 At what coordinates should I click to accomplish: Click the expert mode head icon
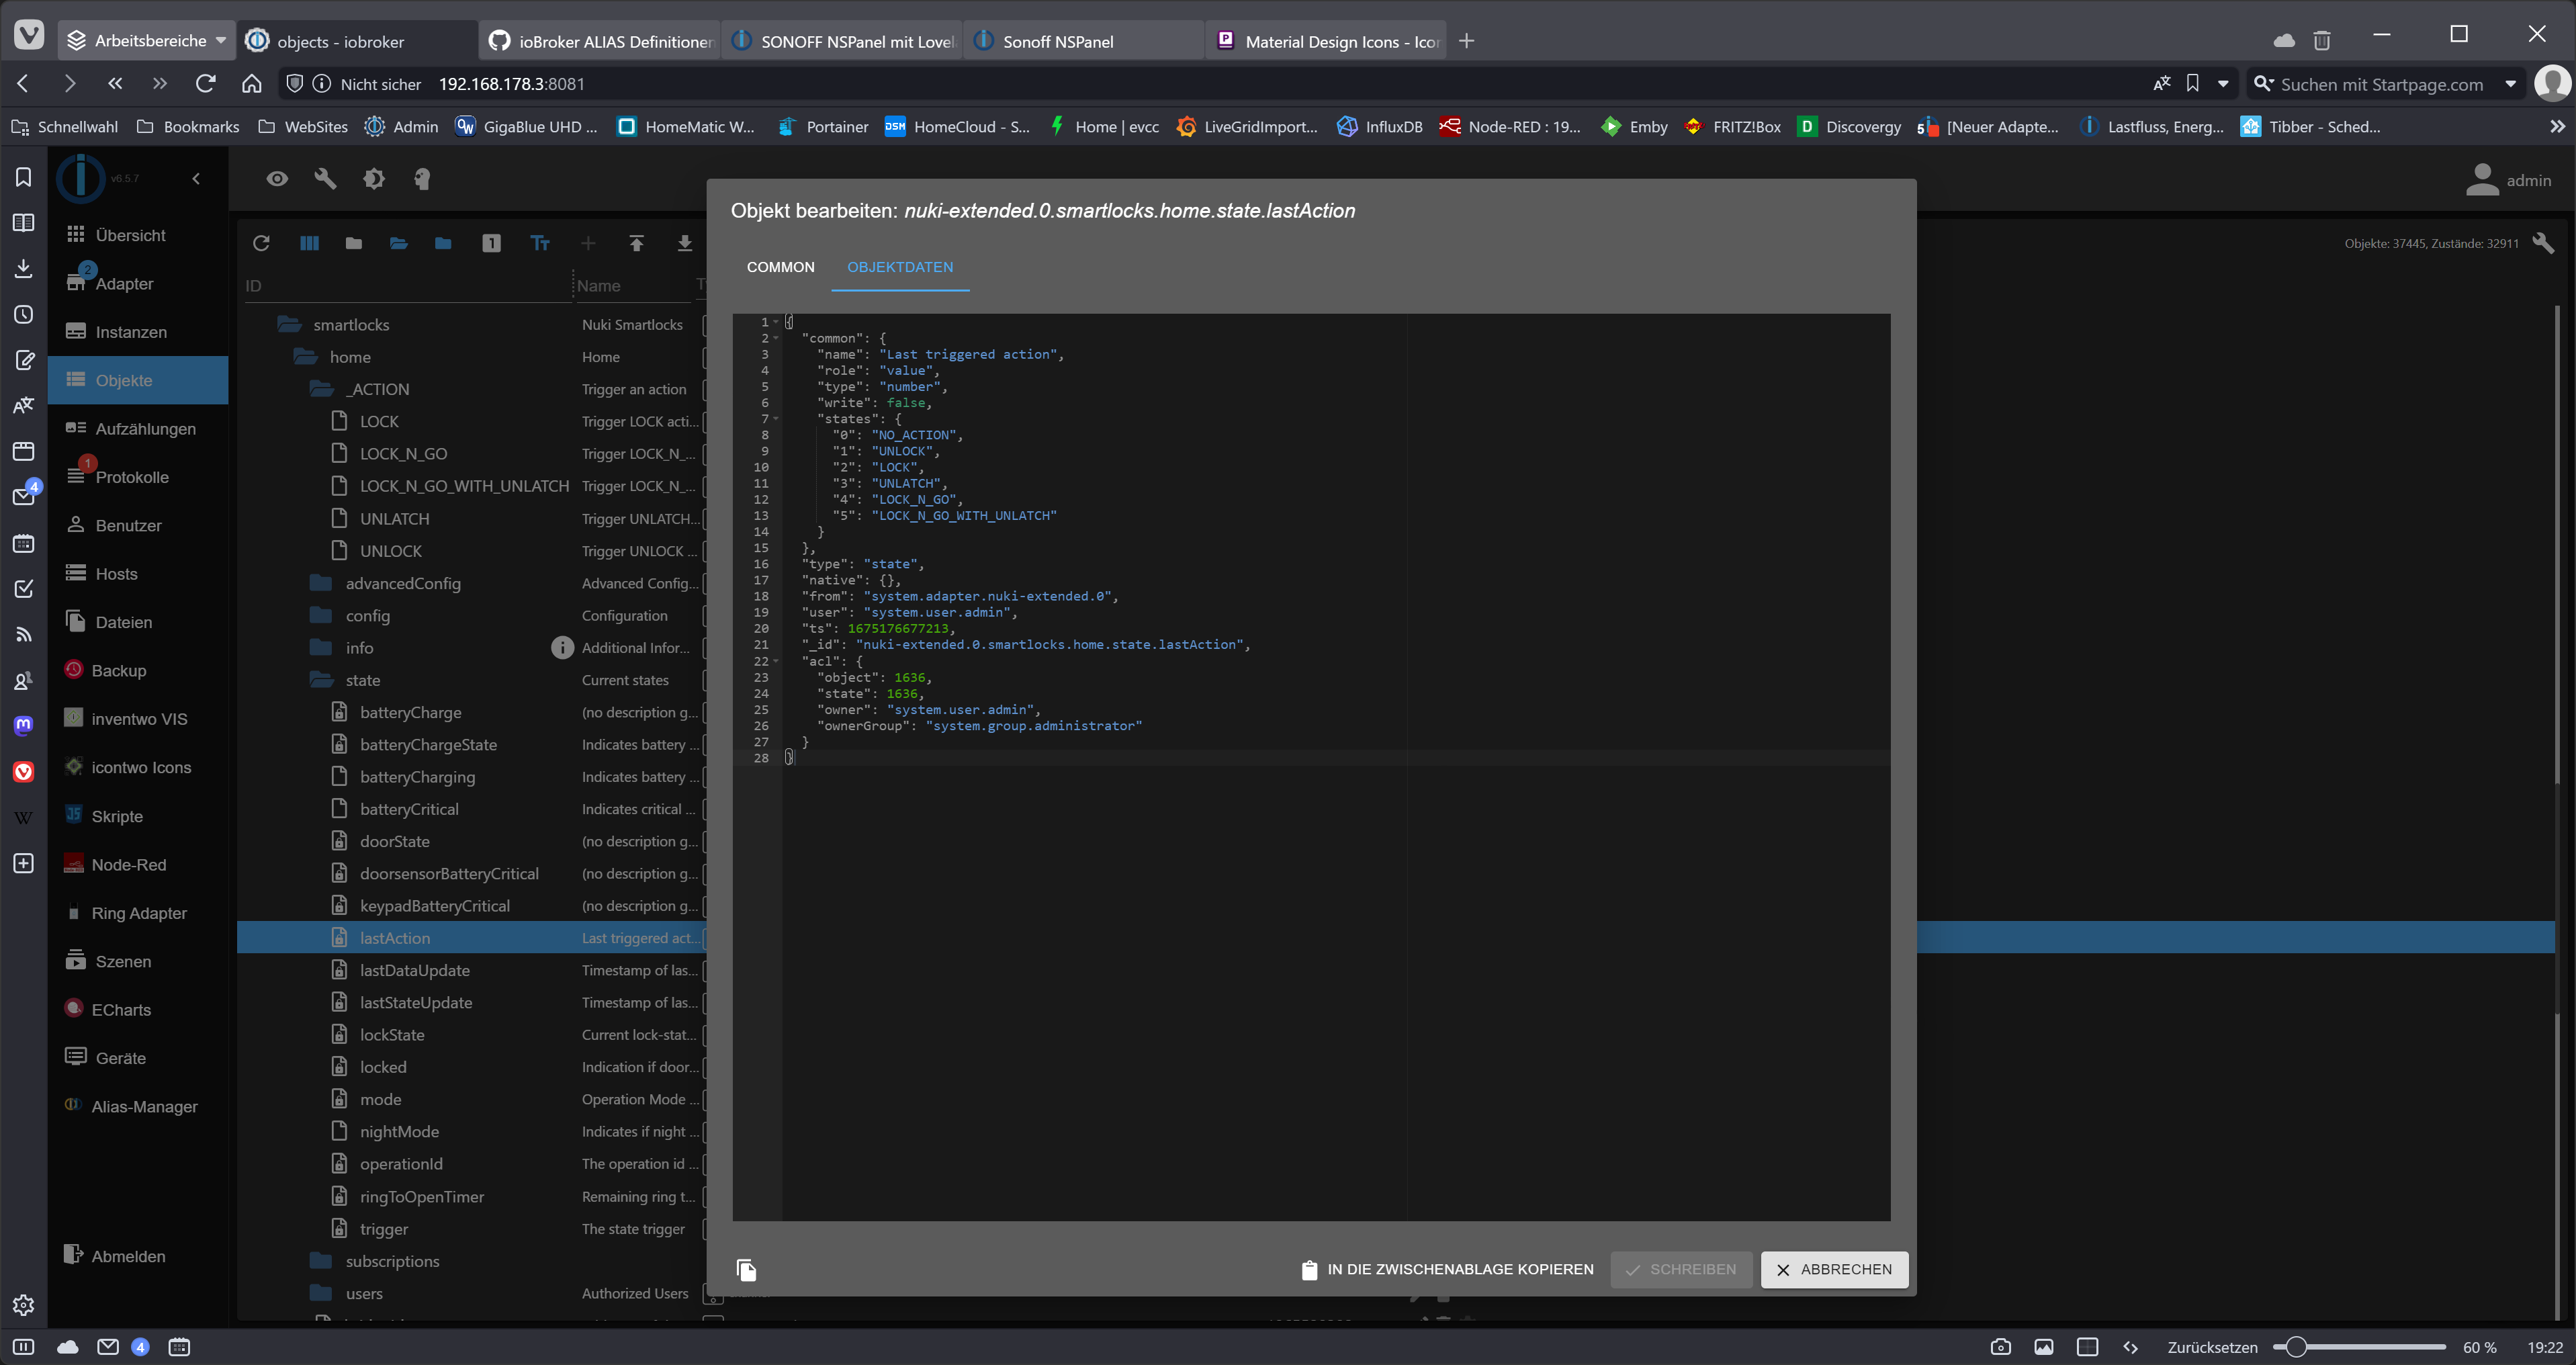422,179
